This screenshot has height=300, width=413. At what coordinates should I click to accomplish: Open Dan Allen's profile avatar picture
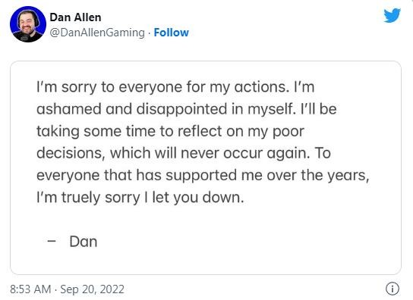[x=28, y=24]
